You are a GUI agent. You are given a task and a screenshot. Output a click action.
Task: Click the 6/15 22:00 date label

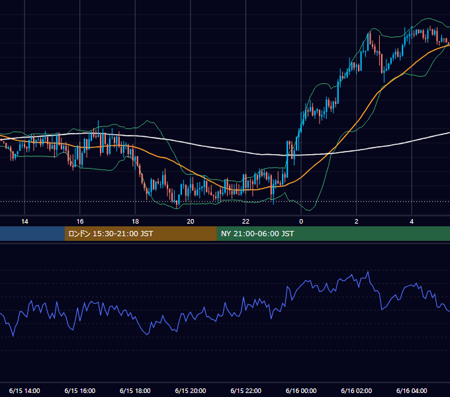(246, 390)
